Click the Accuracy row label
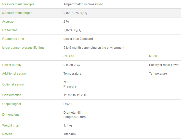Image resolution: width=181 pixels, height=139 pixels. tap(8, 22)
